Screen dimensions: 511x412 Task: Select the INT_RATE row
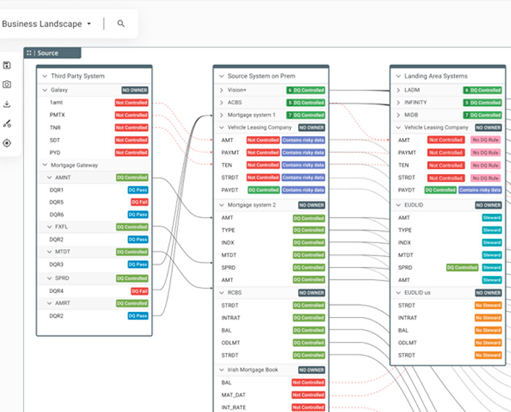click(x=271, y=408)
